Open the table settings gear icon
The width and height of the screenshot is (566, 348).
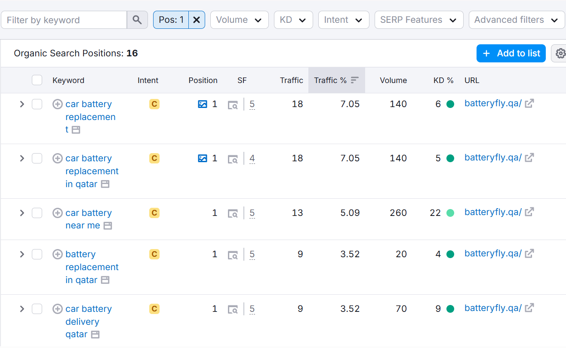click(560, 53)
